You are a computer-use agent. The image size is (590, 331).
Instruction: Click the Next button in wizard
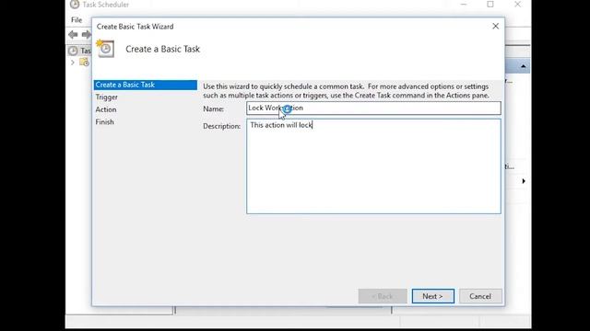point(432,296)
